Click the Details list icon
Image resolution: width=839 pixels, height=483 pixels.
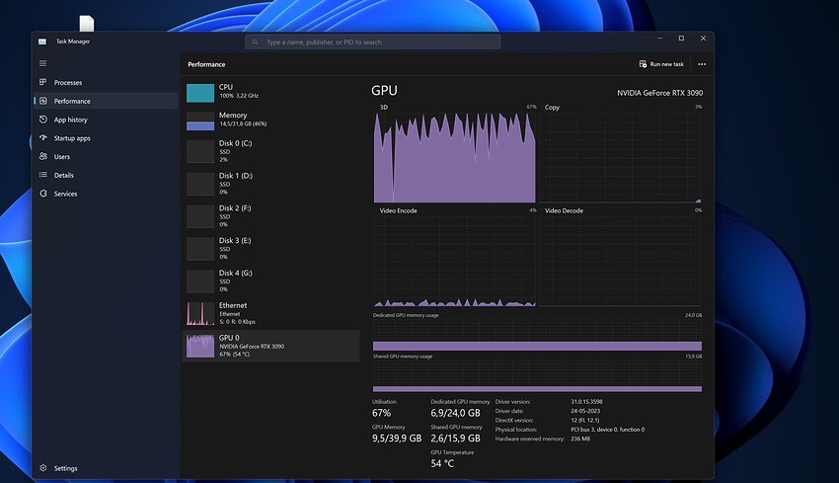click(x=42, y=175)
